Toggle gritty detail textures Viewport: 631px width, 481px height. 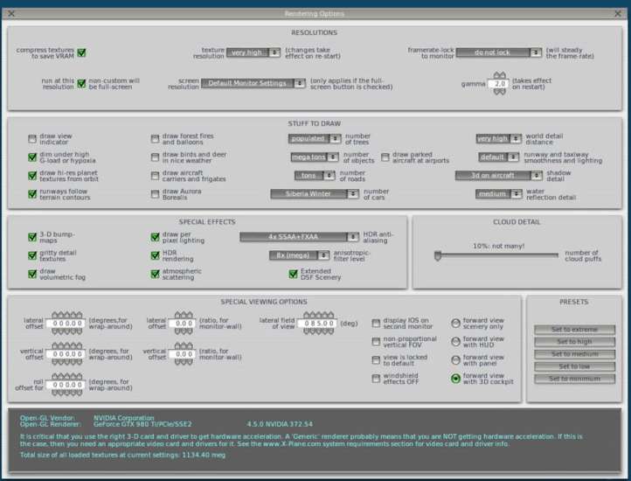point(32,255)
